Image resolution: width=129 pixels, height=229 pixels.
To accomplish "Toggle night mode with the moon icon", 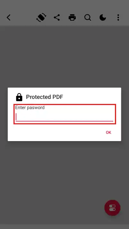I will pyautogui.click(x=103, y=17).
